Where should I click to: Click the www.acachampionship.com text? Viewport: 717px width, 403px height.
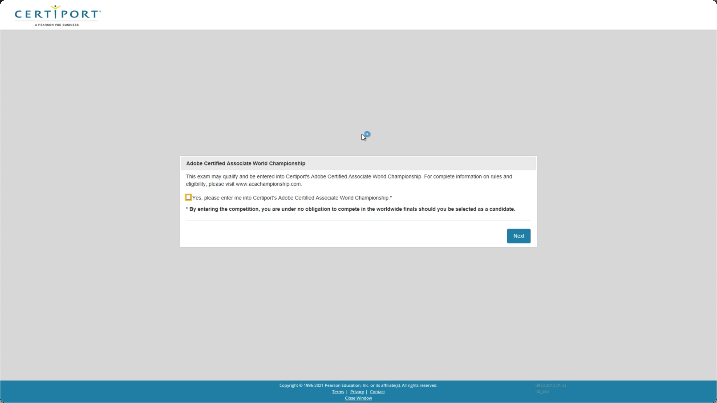(268, 184)
